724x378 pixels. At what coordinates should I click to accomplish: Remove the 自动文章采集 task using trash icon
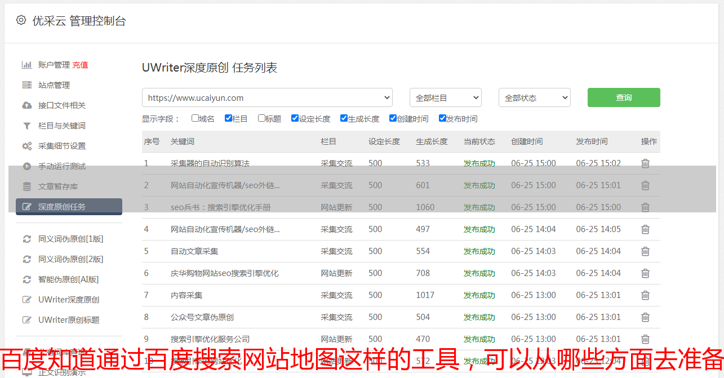tap(645, 251)
